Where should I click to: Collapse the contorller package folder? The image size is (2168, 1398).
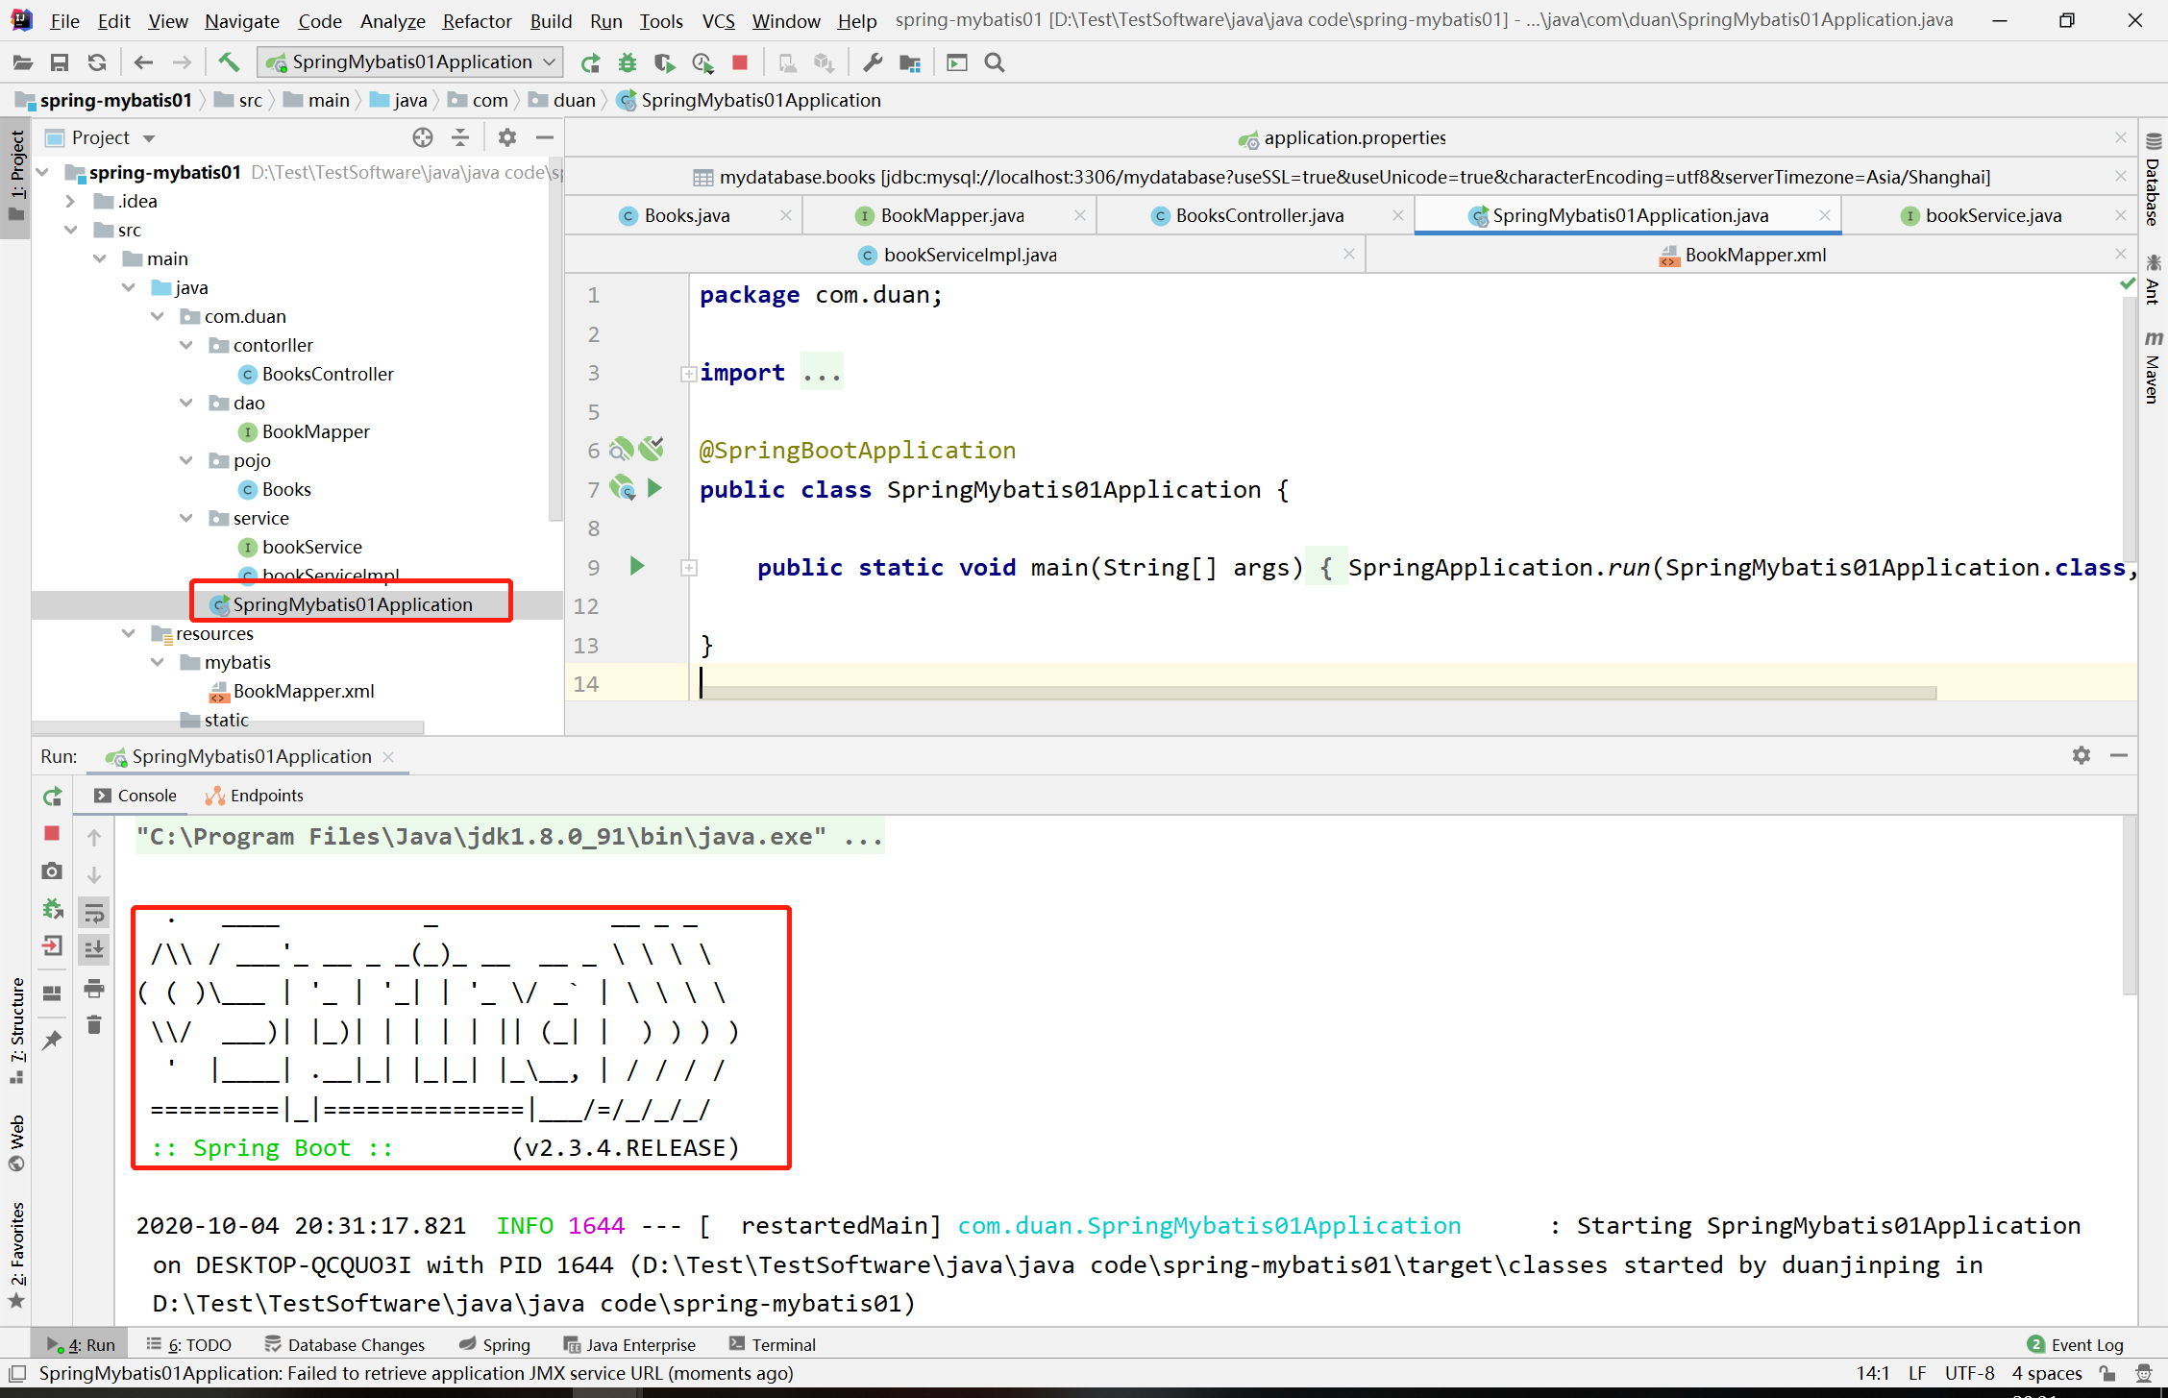(x=186, y=346)
